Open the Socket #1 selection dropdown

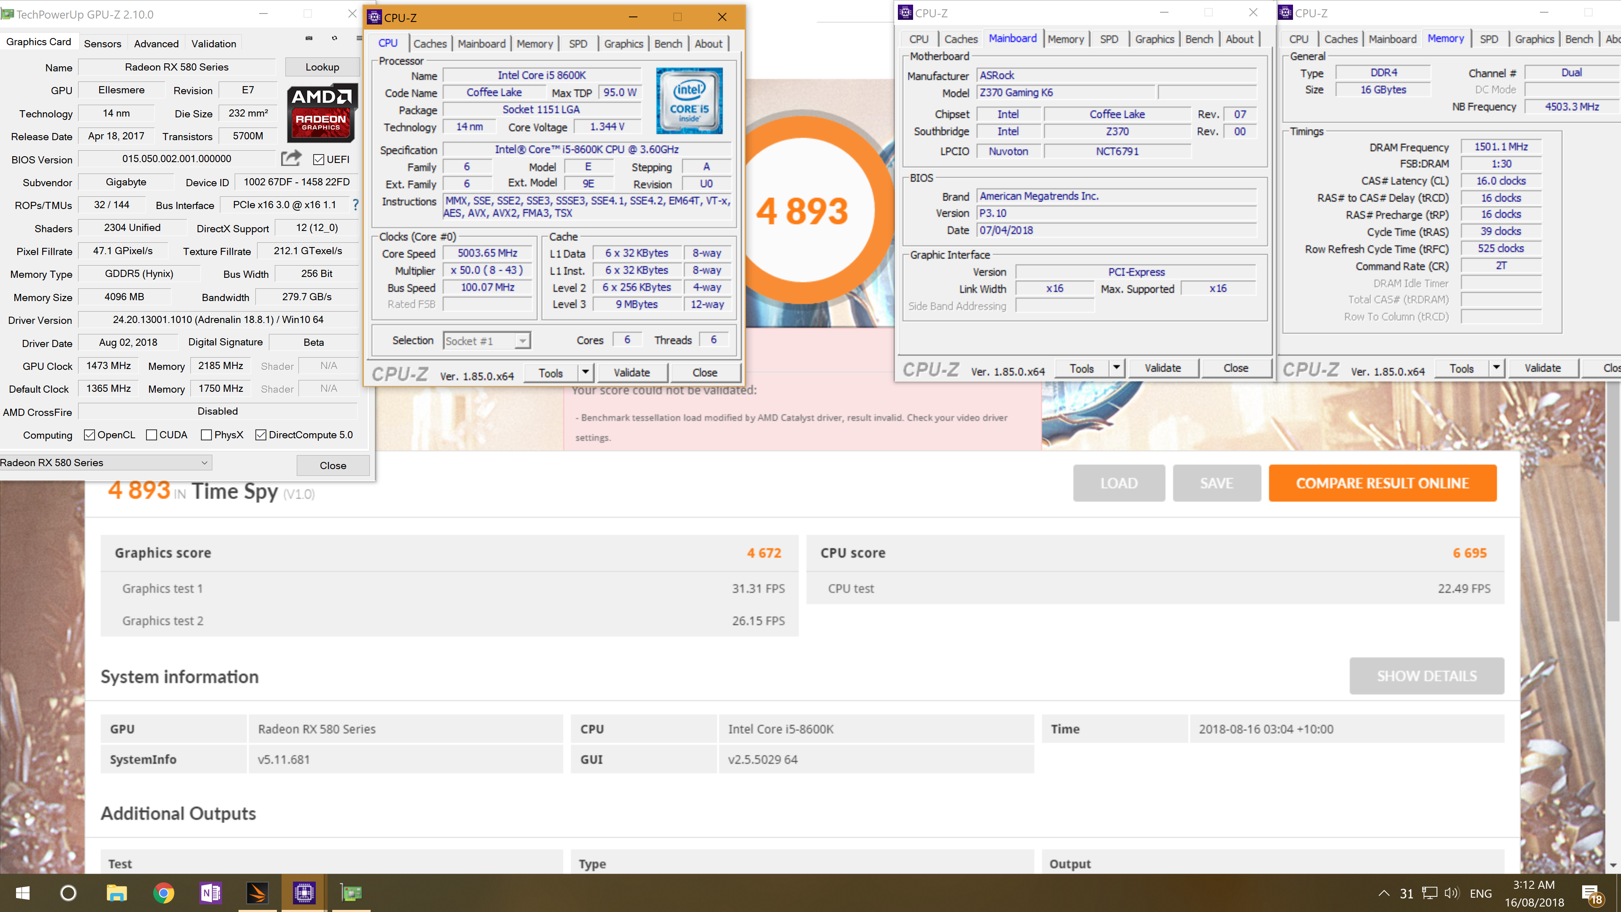click(x=486, y=340)
